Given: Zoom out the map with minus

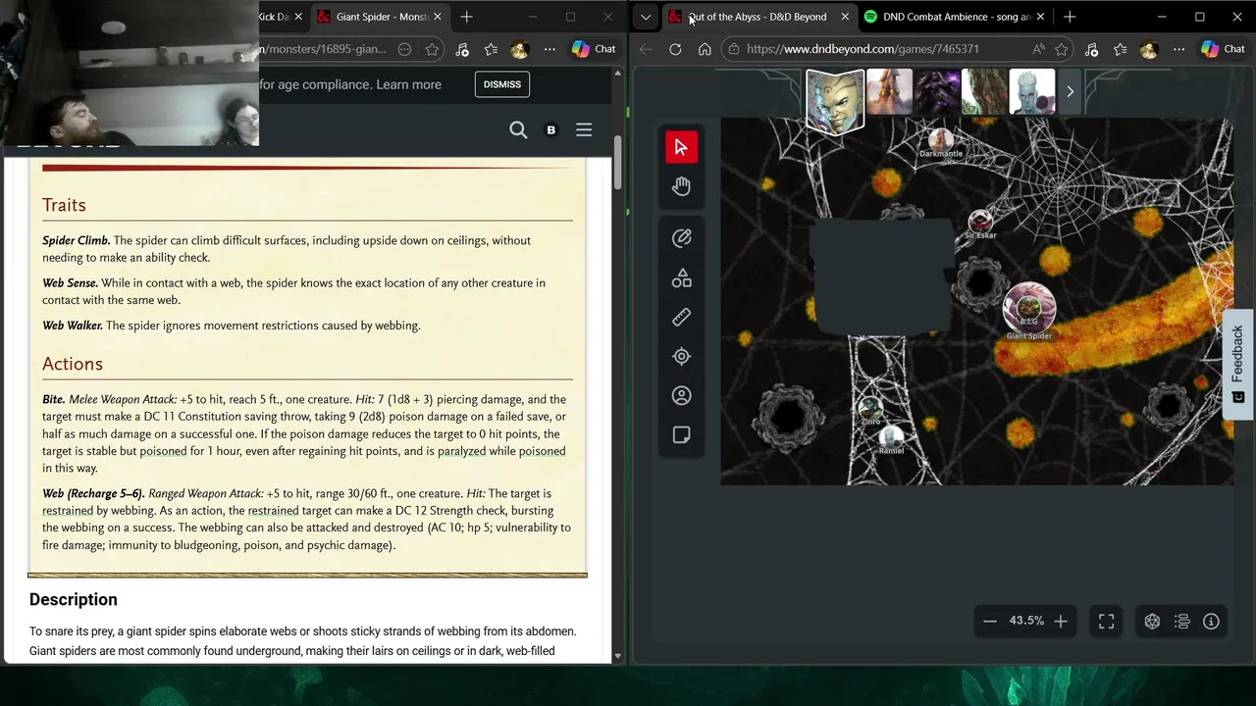Looking at the screenshot, I should click(x=990, y=621).
